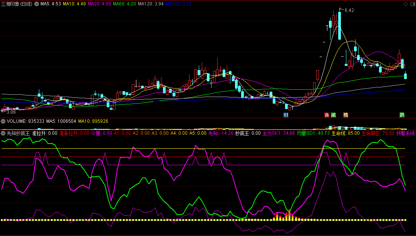Select the MA5: 4.53 moving average label
The width and height of the screenshot is (416, 236).
point(50,4)
